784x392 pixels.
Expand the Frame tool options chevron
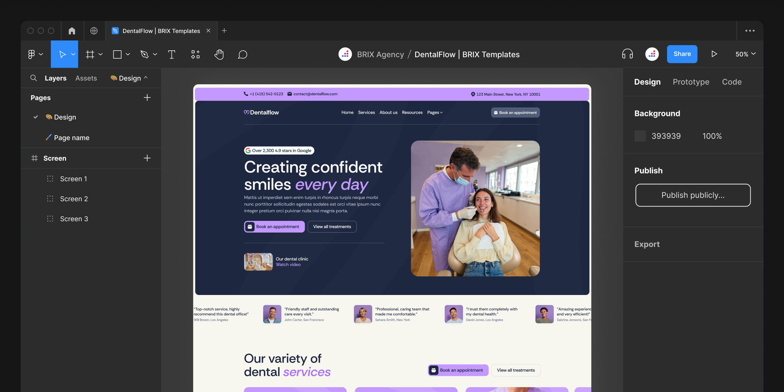pos(101,54)
